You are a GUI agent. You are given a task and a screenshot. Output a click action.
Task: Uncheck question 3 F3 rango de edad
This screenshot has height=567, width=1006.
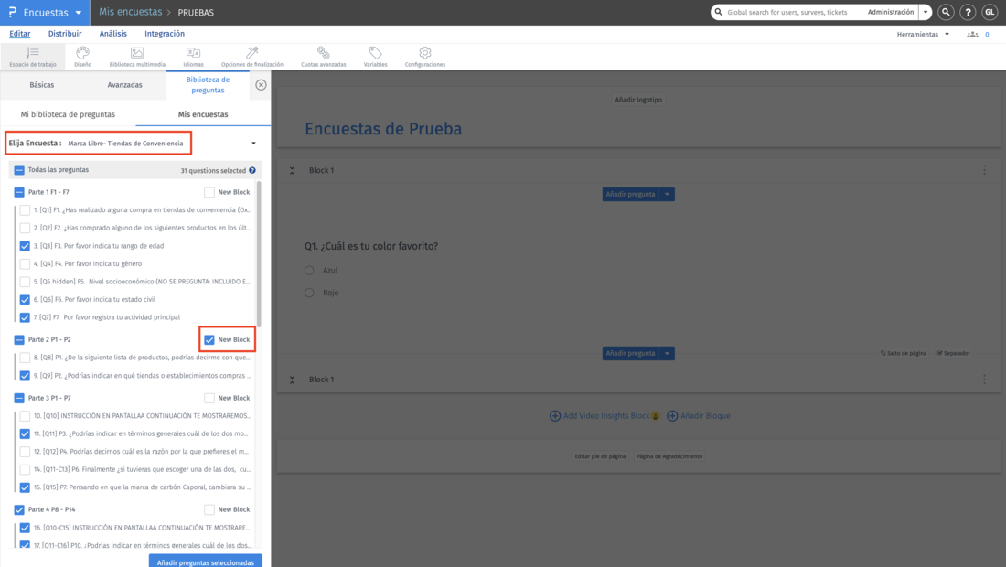[25, 246]
